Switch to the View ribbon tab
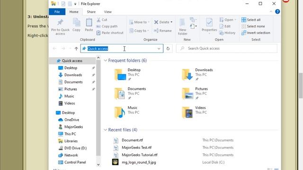 pos(107,12)
